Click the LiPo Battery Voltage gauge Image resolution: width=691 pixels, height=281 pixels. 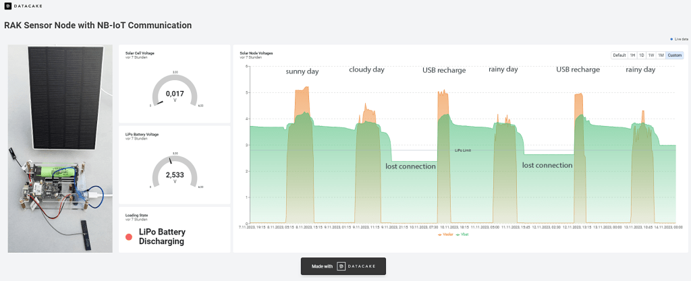point(175,173)
